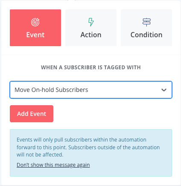Expand the tag dropdown chevron arrow
181x186 pixels.
click(x=164, y=90)
